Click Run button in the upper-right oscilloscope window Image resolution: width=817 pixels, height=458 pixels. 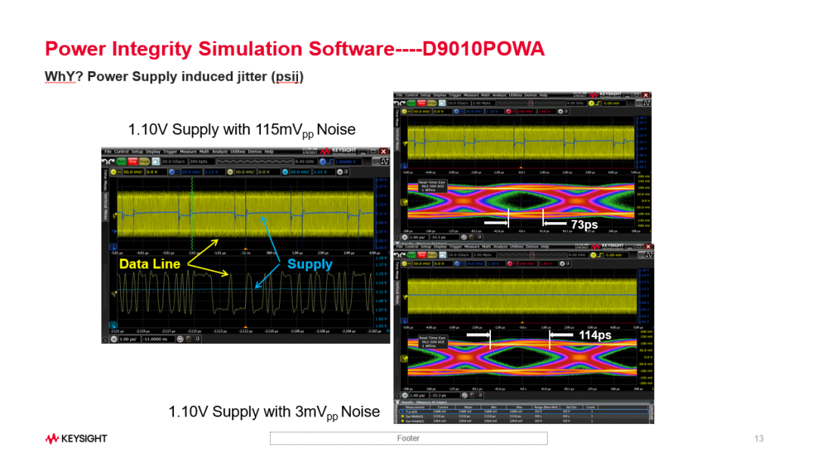pos(411,103)
